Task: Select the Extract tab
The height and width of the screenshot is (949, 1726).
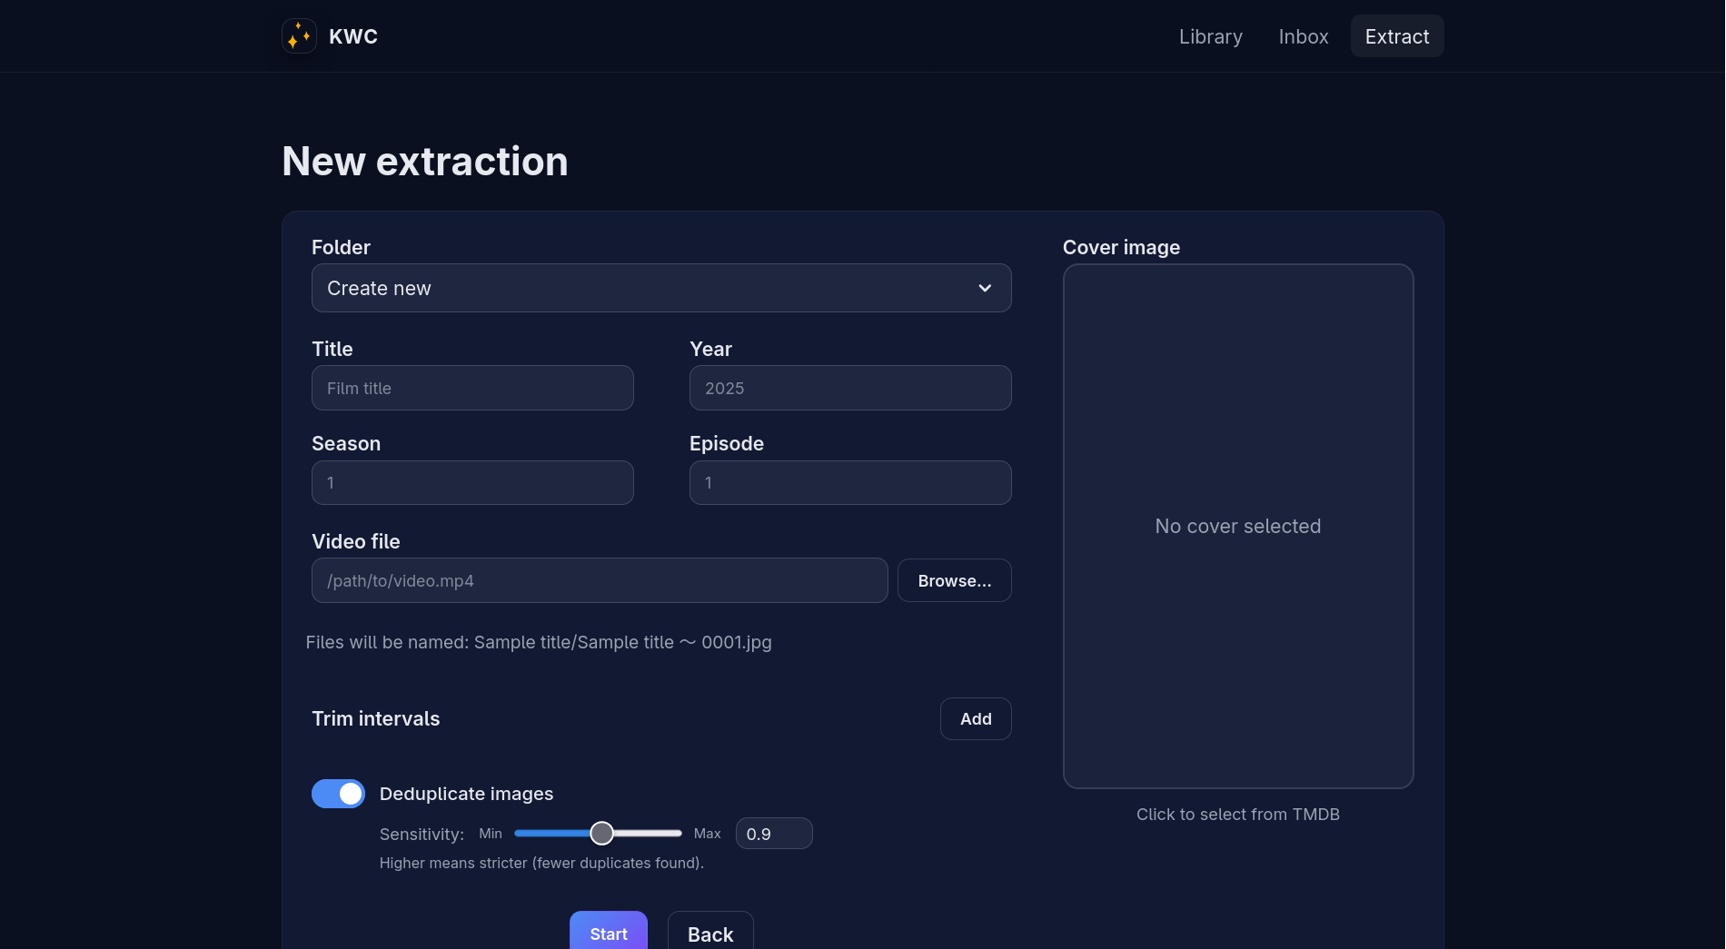Action: (1396, 36)
